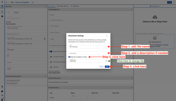Go to Home in the sidebar
The height and width of the screenshot is (101, 176).
pyautogui.click(x=2, y=7)
